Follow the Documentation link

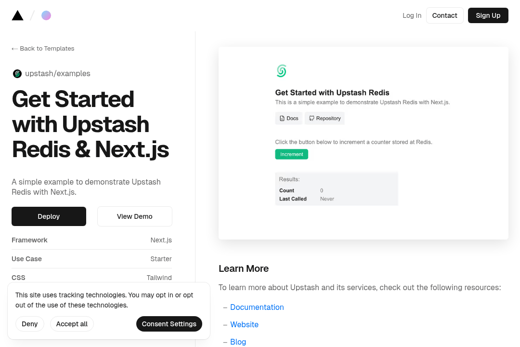click(x=257, y=307)
